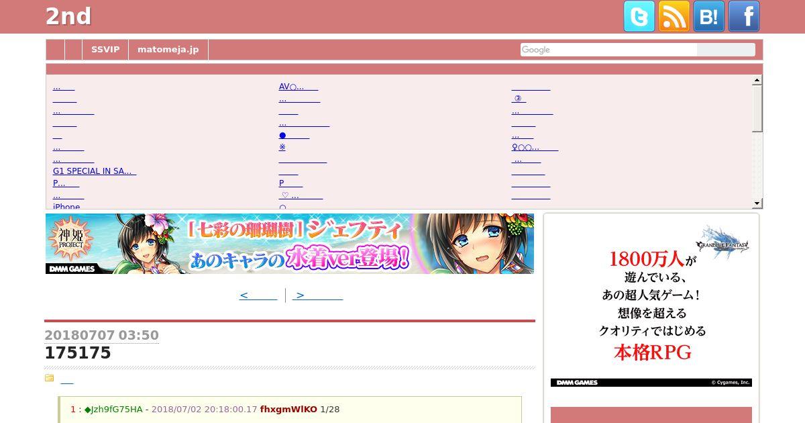Viewport: 805px width, 423px height.
Task: Focus the Google search input field
Action: pyautogui.click(x=608, y=50)
